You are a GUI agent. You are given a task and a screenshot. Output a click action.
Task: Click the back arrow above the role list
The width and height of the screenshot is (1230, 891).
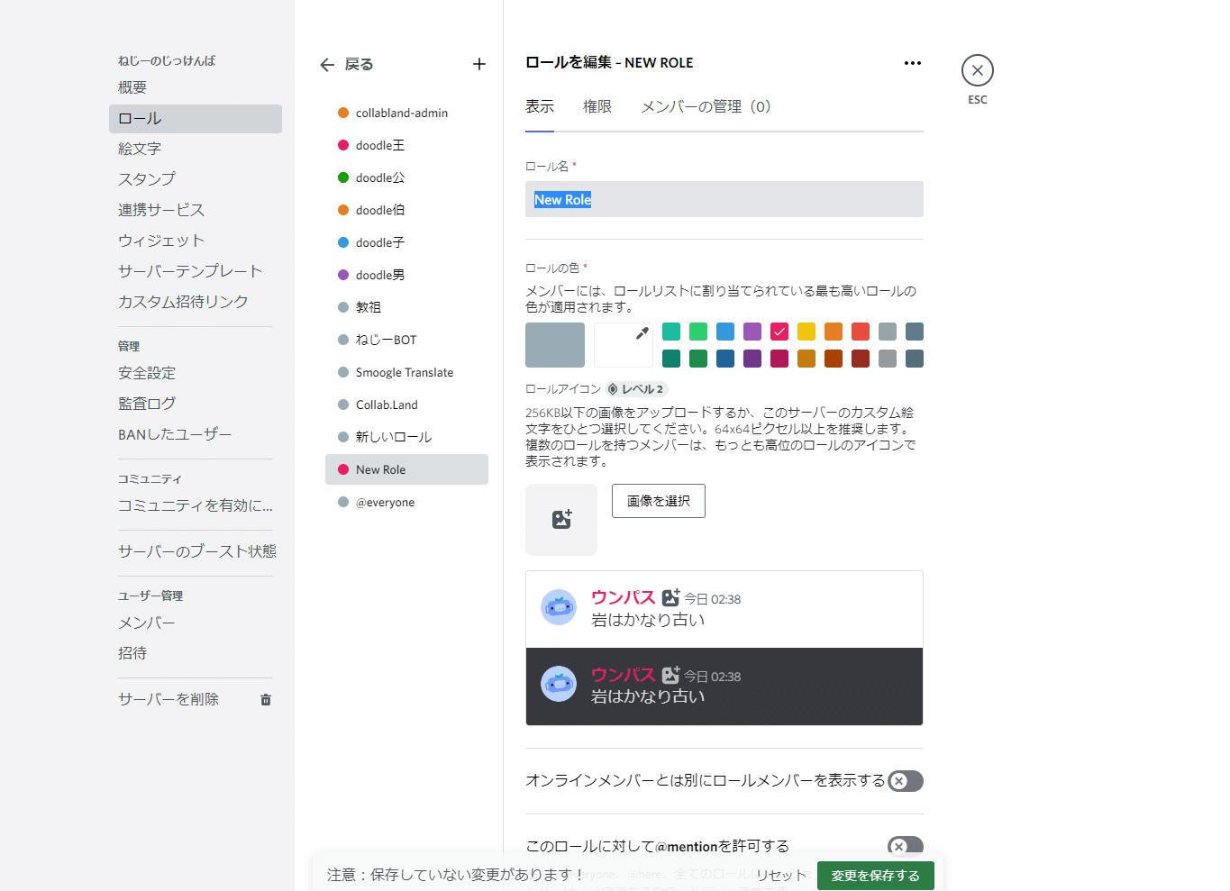pyautogui.click(x=327, y=64)
